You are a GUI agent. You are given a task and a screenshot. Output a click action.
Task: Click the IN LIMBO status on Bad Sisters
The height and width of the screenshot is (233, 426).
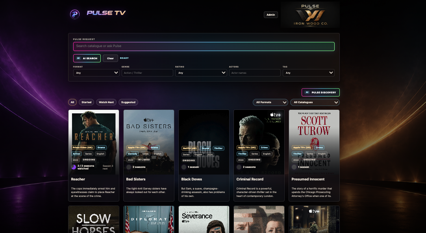click(144, 160)
